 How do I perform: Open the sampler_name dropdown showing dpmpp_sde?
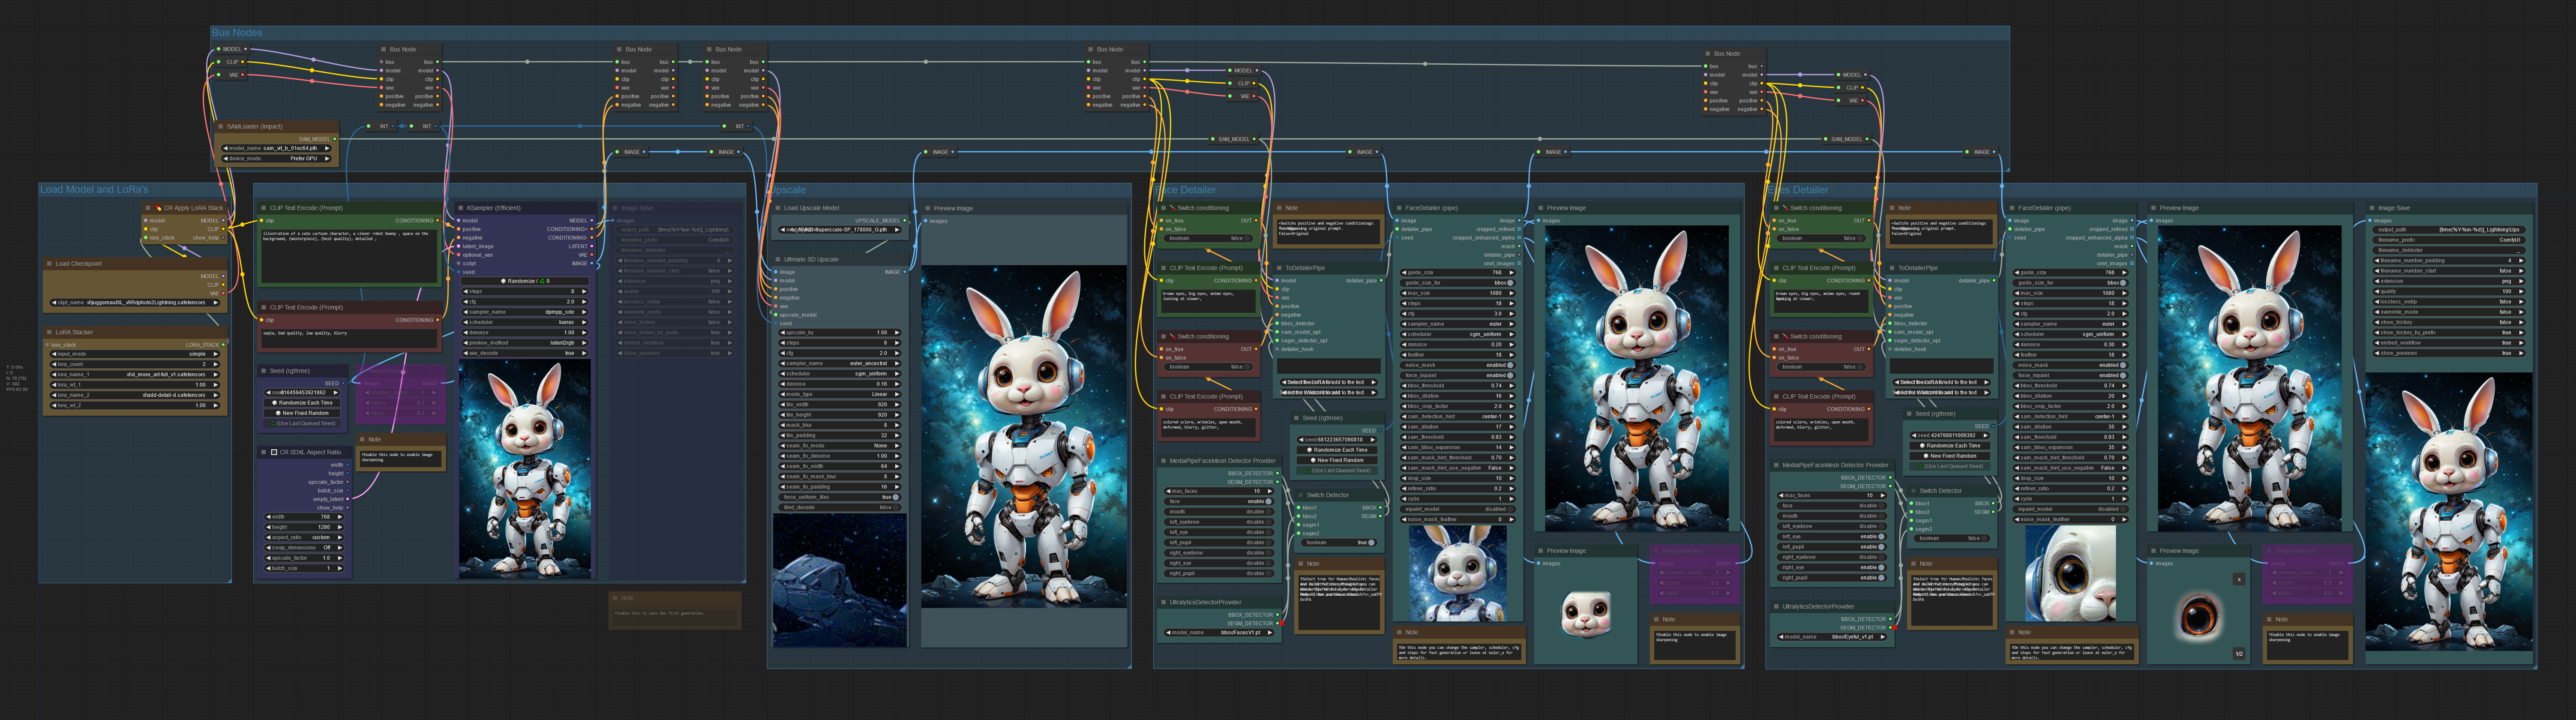pyautogui.click(x=525, y=312)
